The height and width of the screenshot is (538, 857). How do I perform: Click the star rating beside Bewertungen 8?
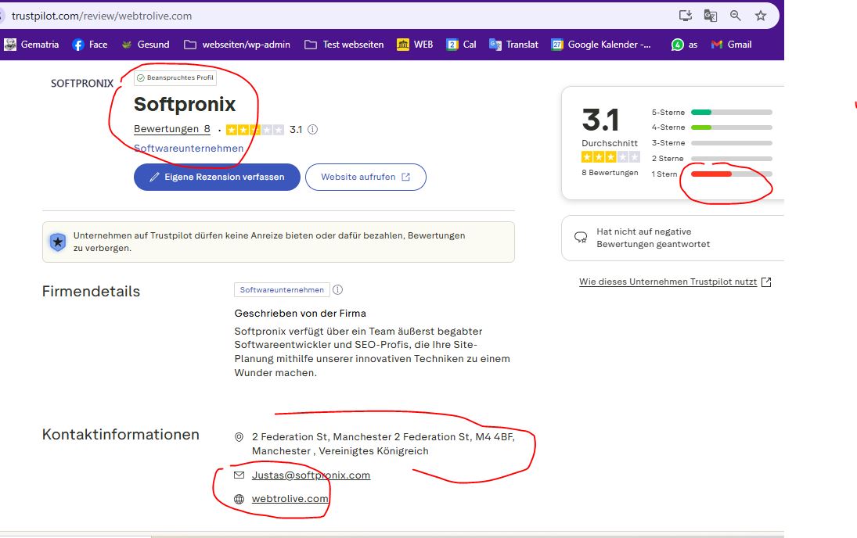point(254,130)
